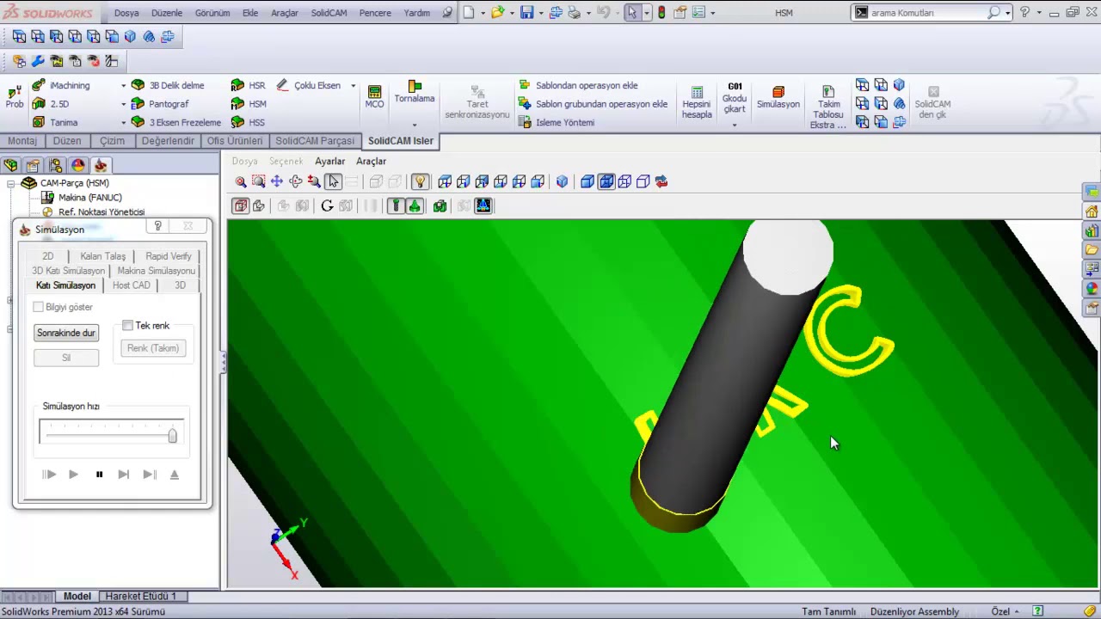Click the Tam Tanımlı status text
The width and height of the screenshot is (1101, 619).
[x=828, y=611]
